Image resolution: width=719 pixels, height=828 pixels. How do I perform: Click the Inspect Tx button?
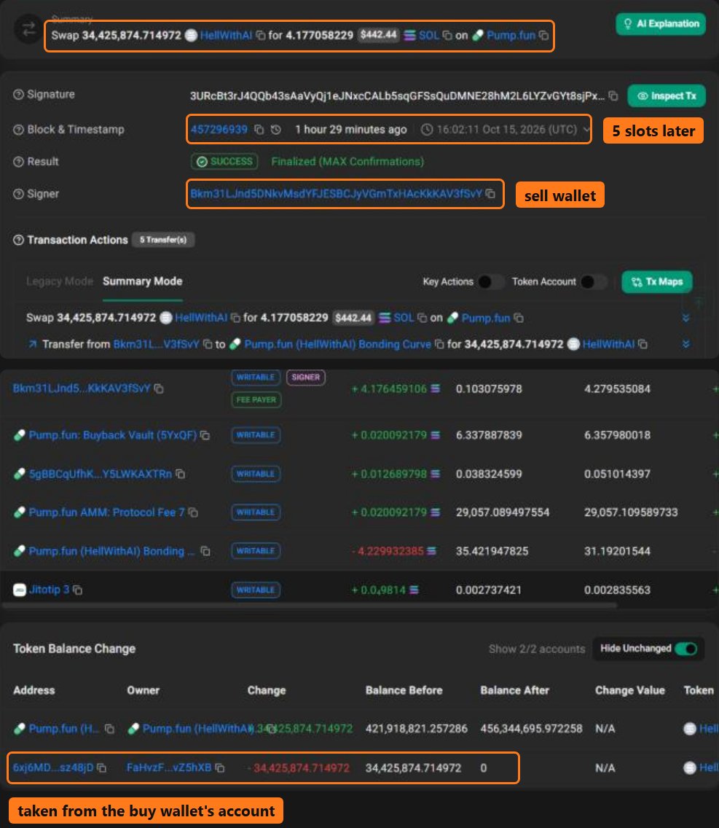pyautogui.click(x=667, y=96)
